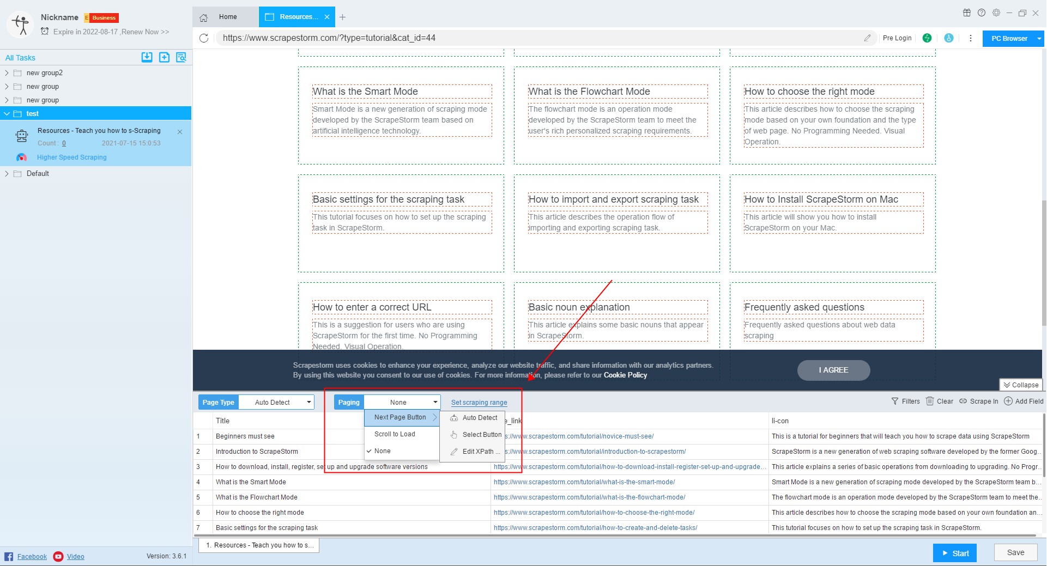Click the Filters funnel button
1047x566 pixels.
click(905, 401)
